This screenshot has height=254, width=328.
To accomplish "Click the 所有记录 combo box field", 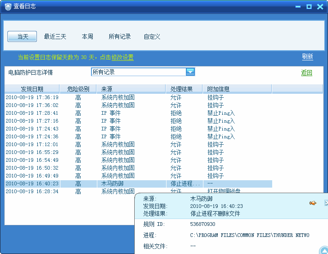I will [138, 72].
